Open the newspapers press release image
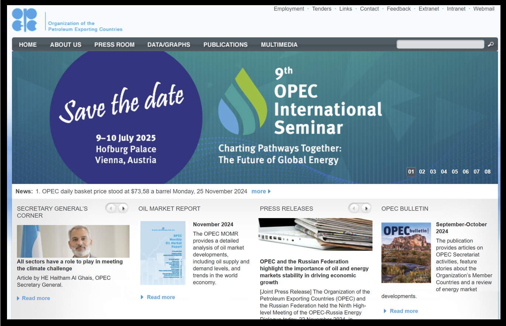The width and height of the screenshot is (506, 326). [315, 234]
